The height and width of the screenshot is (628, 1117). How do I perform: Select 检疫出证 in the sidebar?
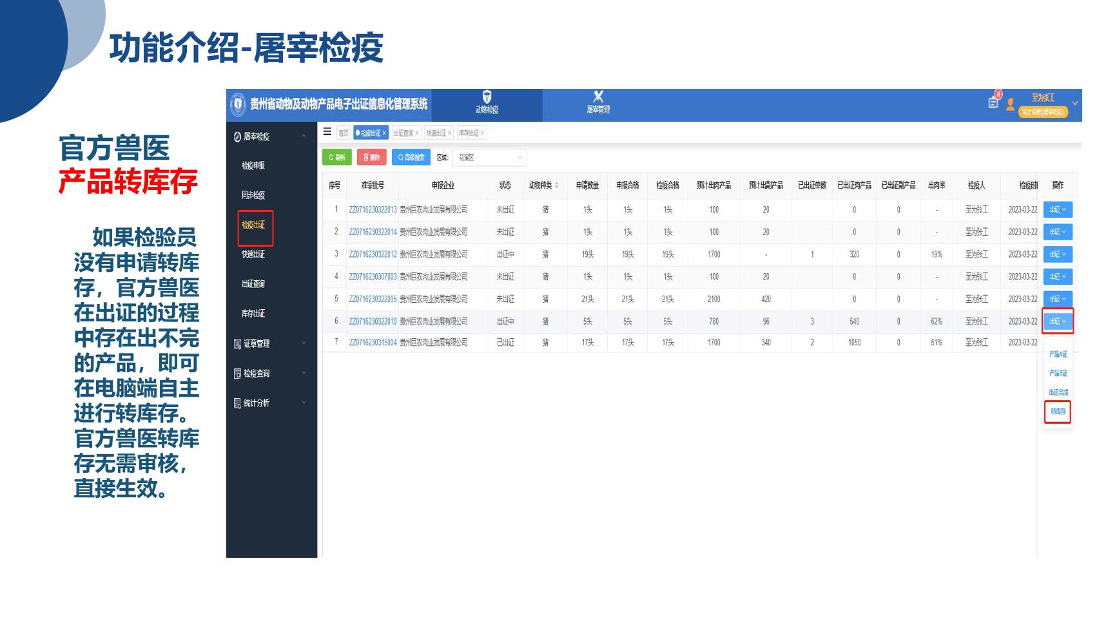253,225
